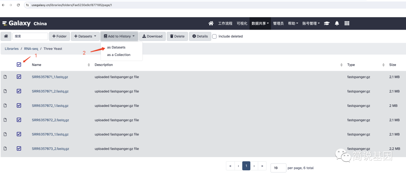Click the Three Yeast breadcrumb text
The height and width of the screenshot is (174, 406).
coord(53,48)
